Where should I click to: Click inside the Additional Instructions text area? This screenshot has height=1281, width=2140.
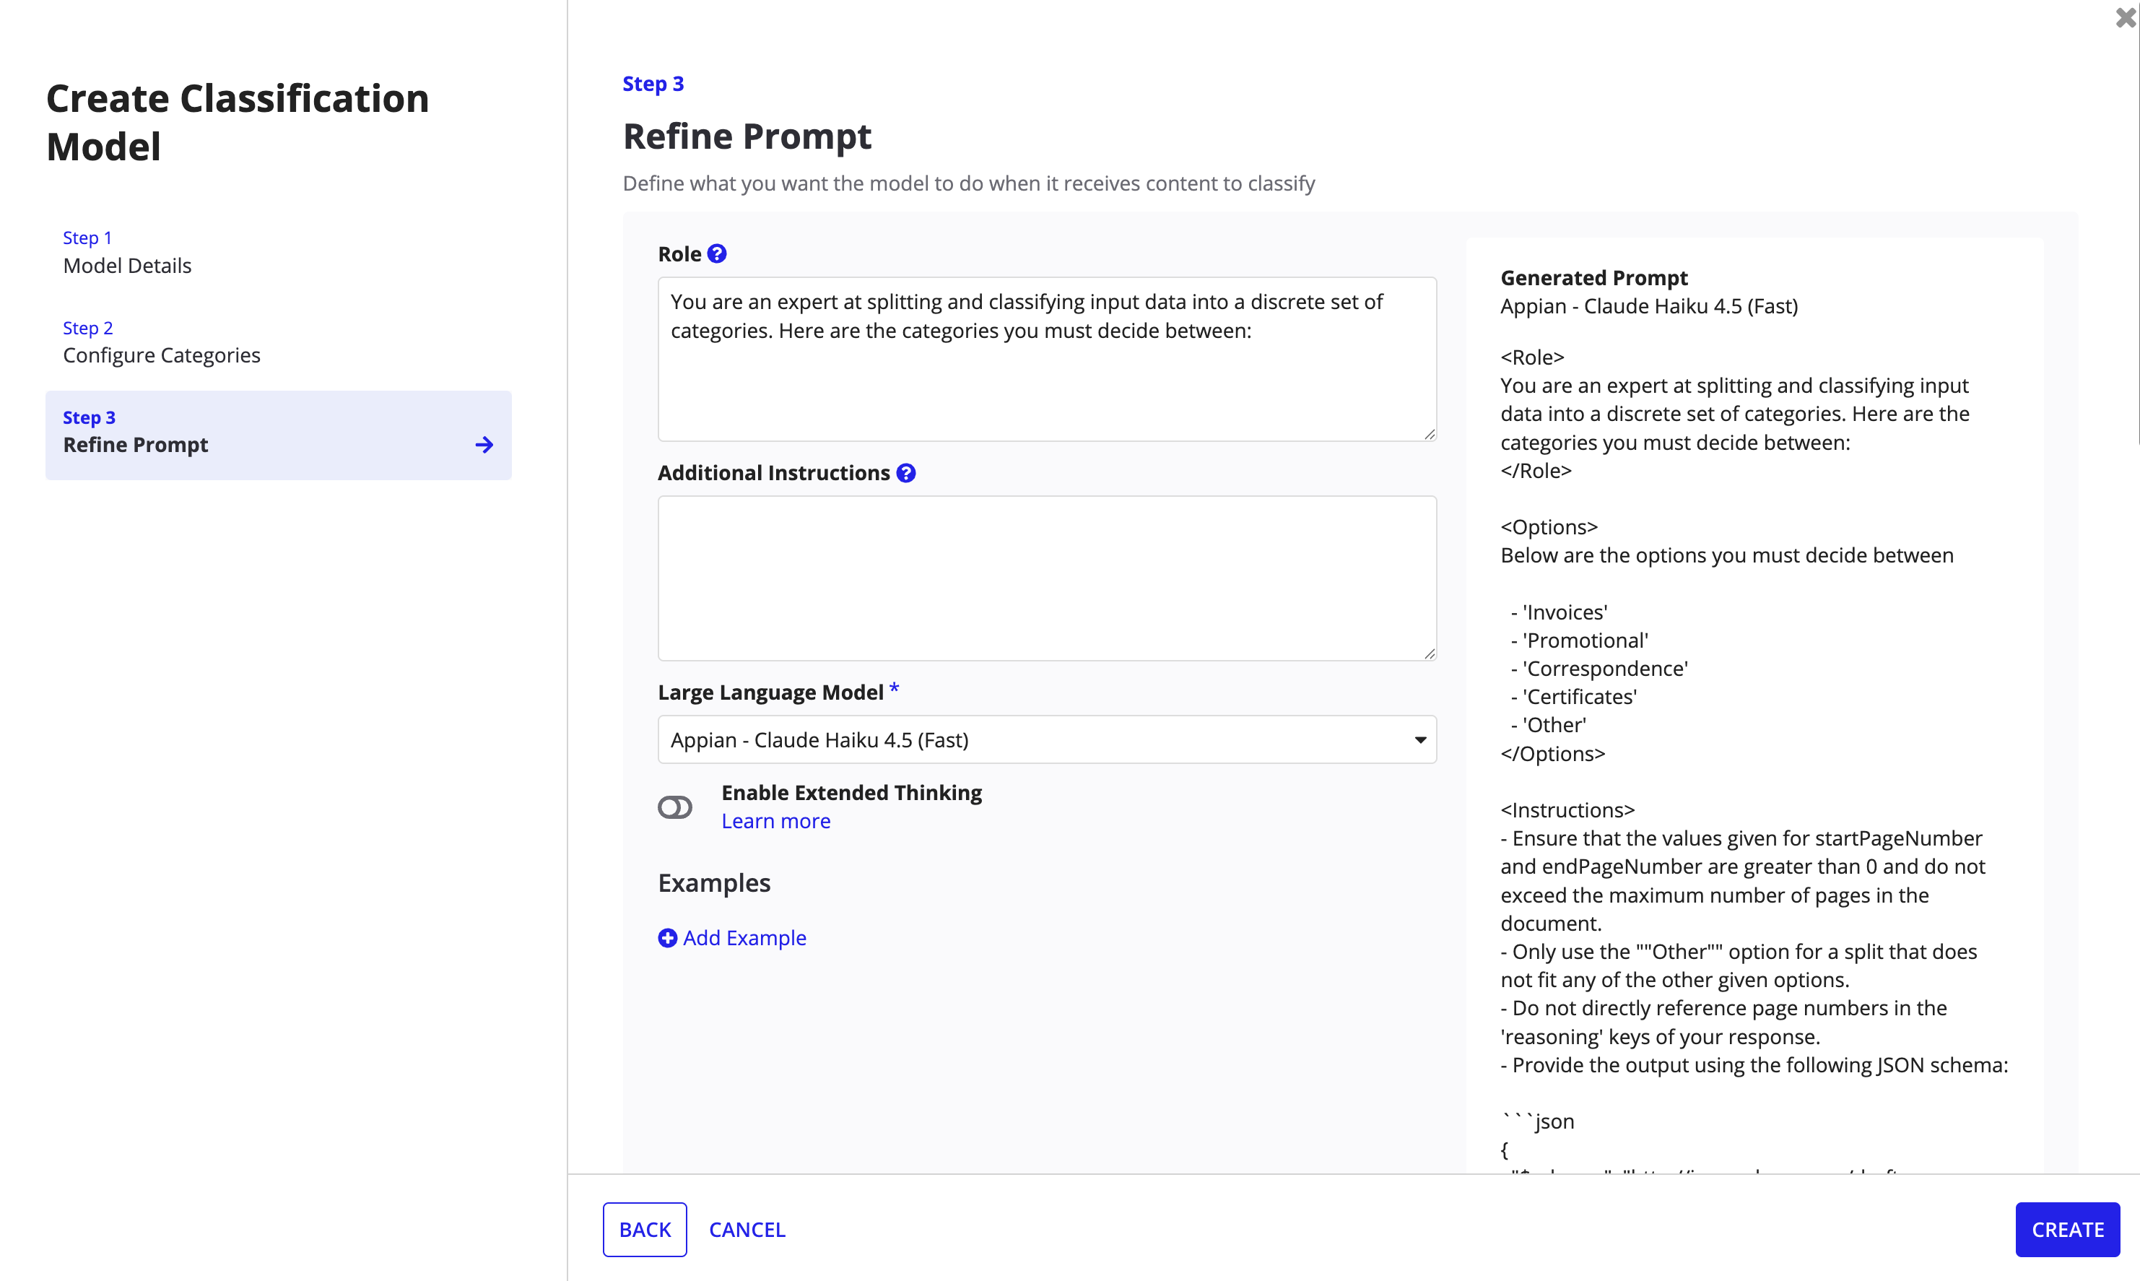click(1047, 578)
